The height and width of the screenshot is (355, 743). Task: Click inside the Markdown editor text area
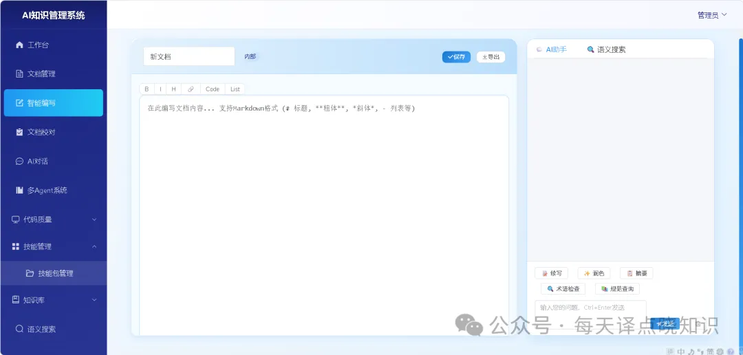pos(324,215)
